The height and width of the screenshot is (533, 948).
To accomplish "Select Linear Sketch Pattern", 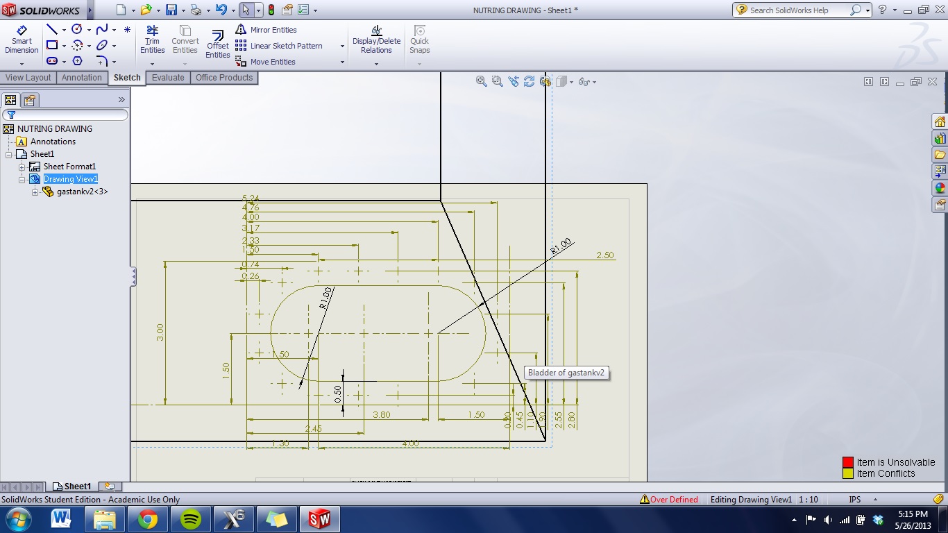I will [x=281, y=45].
